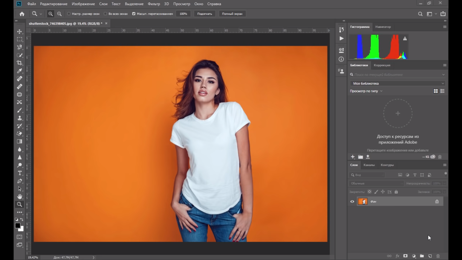
Task: Hide the Фон layer with the eye icon
Action: click(x=352, y=201)
